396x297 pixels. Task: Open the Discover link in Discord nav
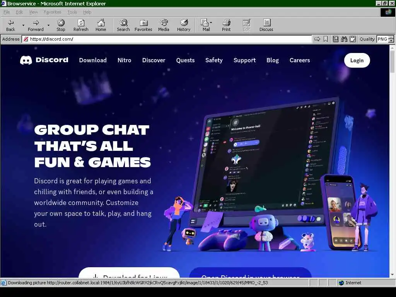click(x=154, y=60)
